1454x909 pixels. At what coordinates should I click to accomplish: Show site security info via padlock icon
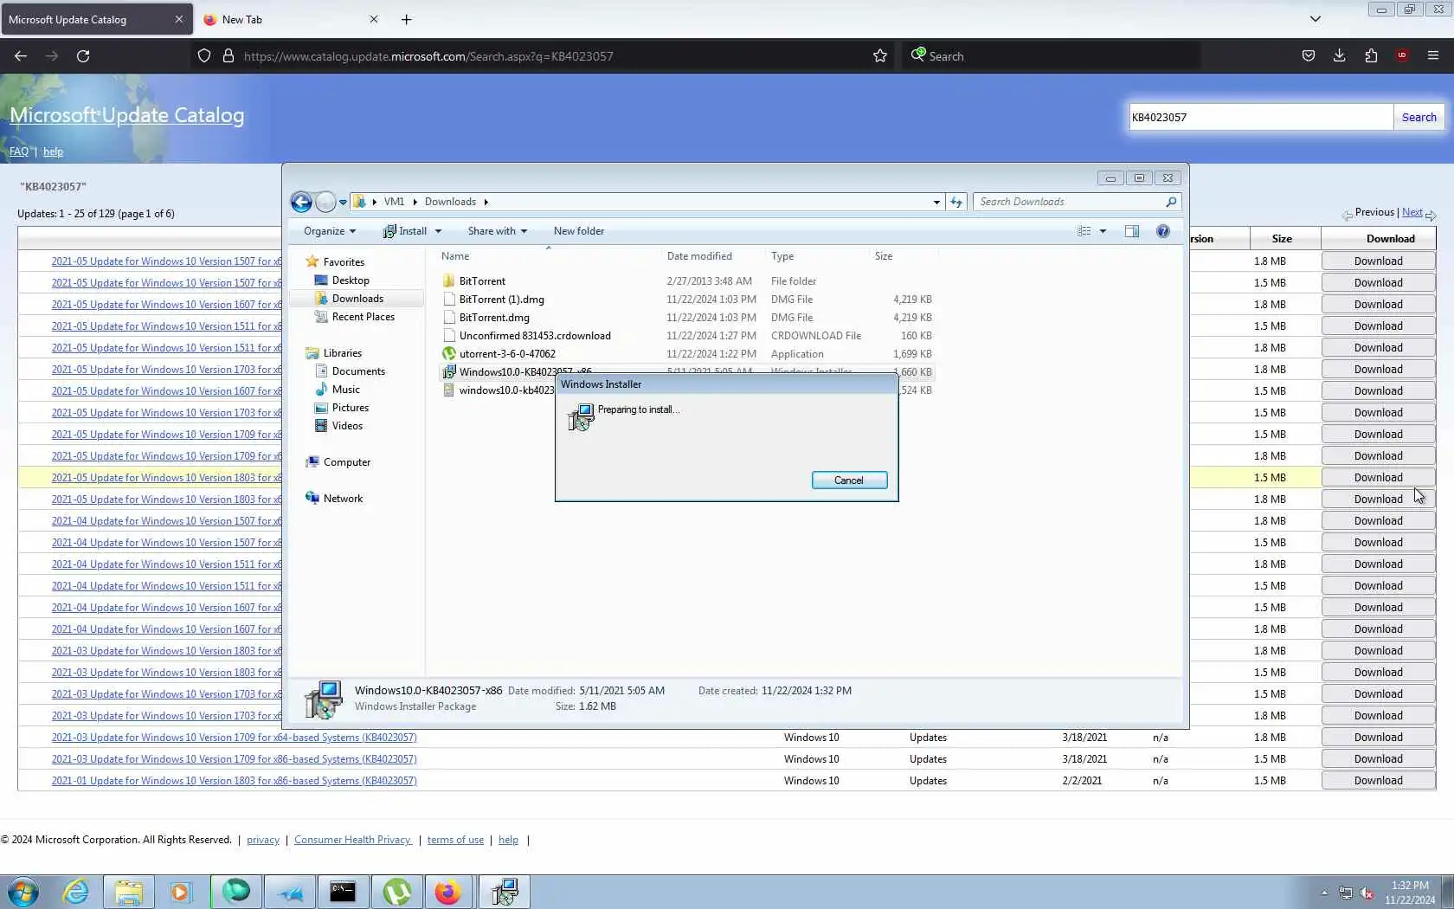228,56
